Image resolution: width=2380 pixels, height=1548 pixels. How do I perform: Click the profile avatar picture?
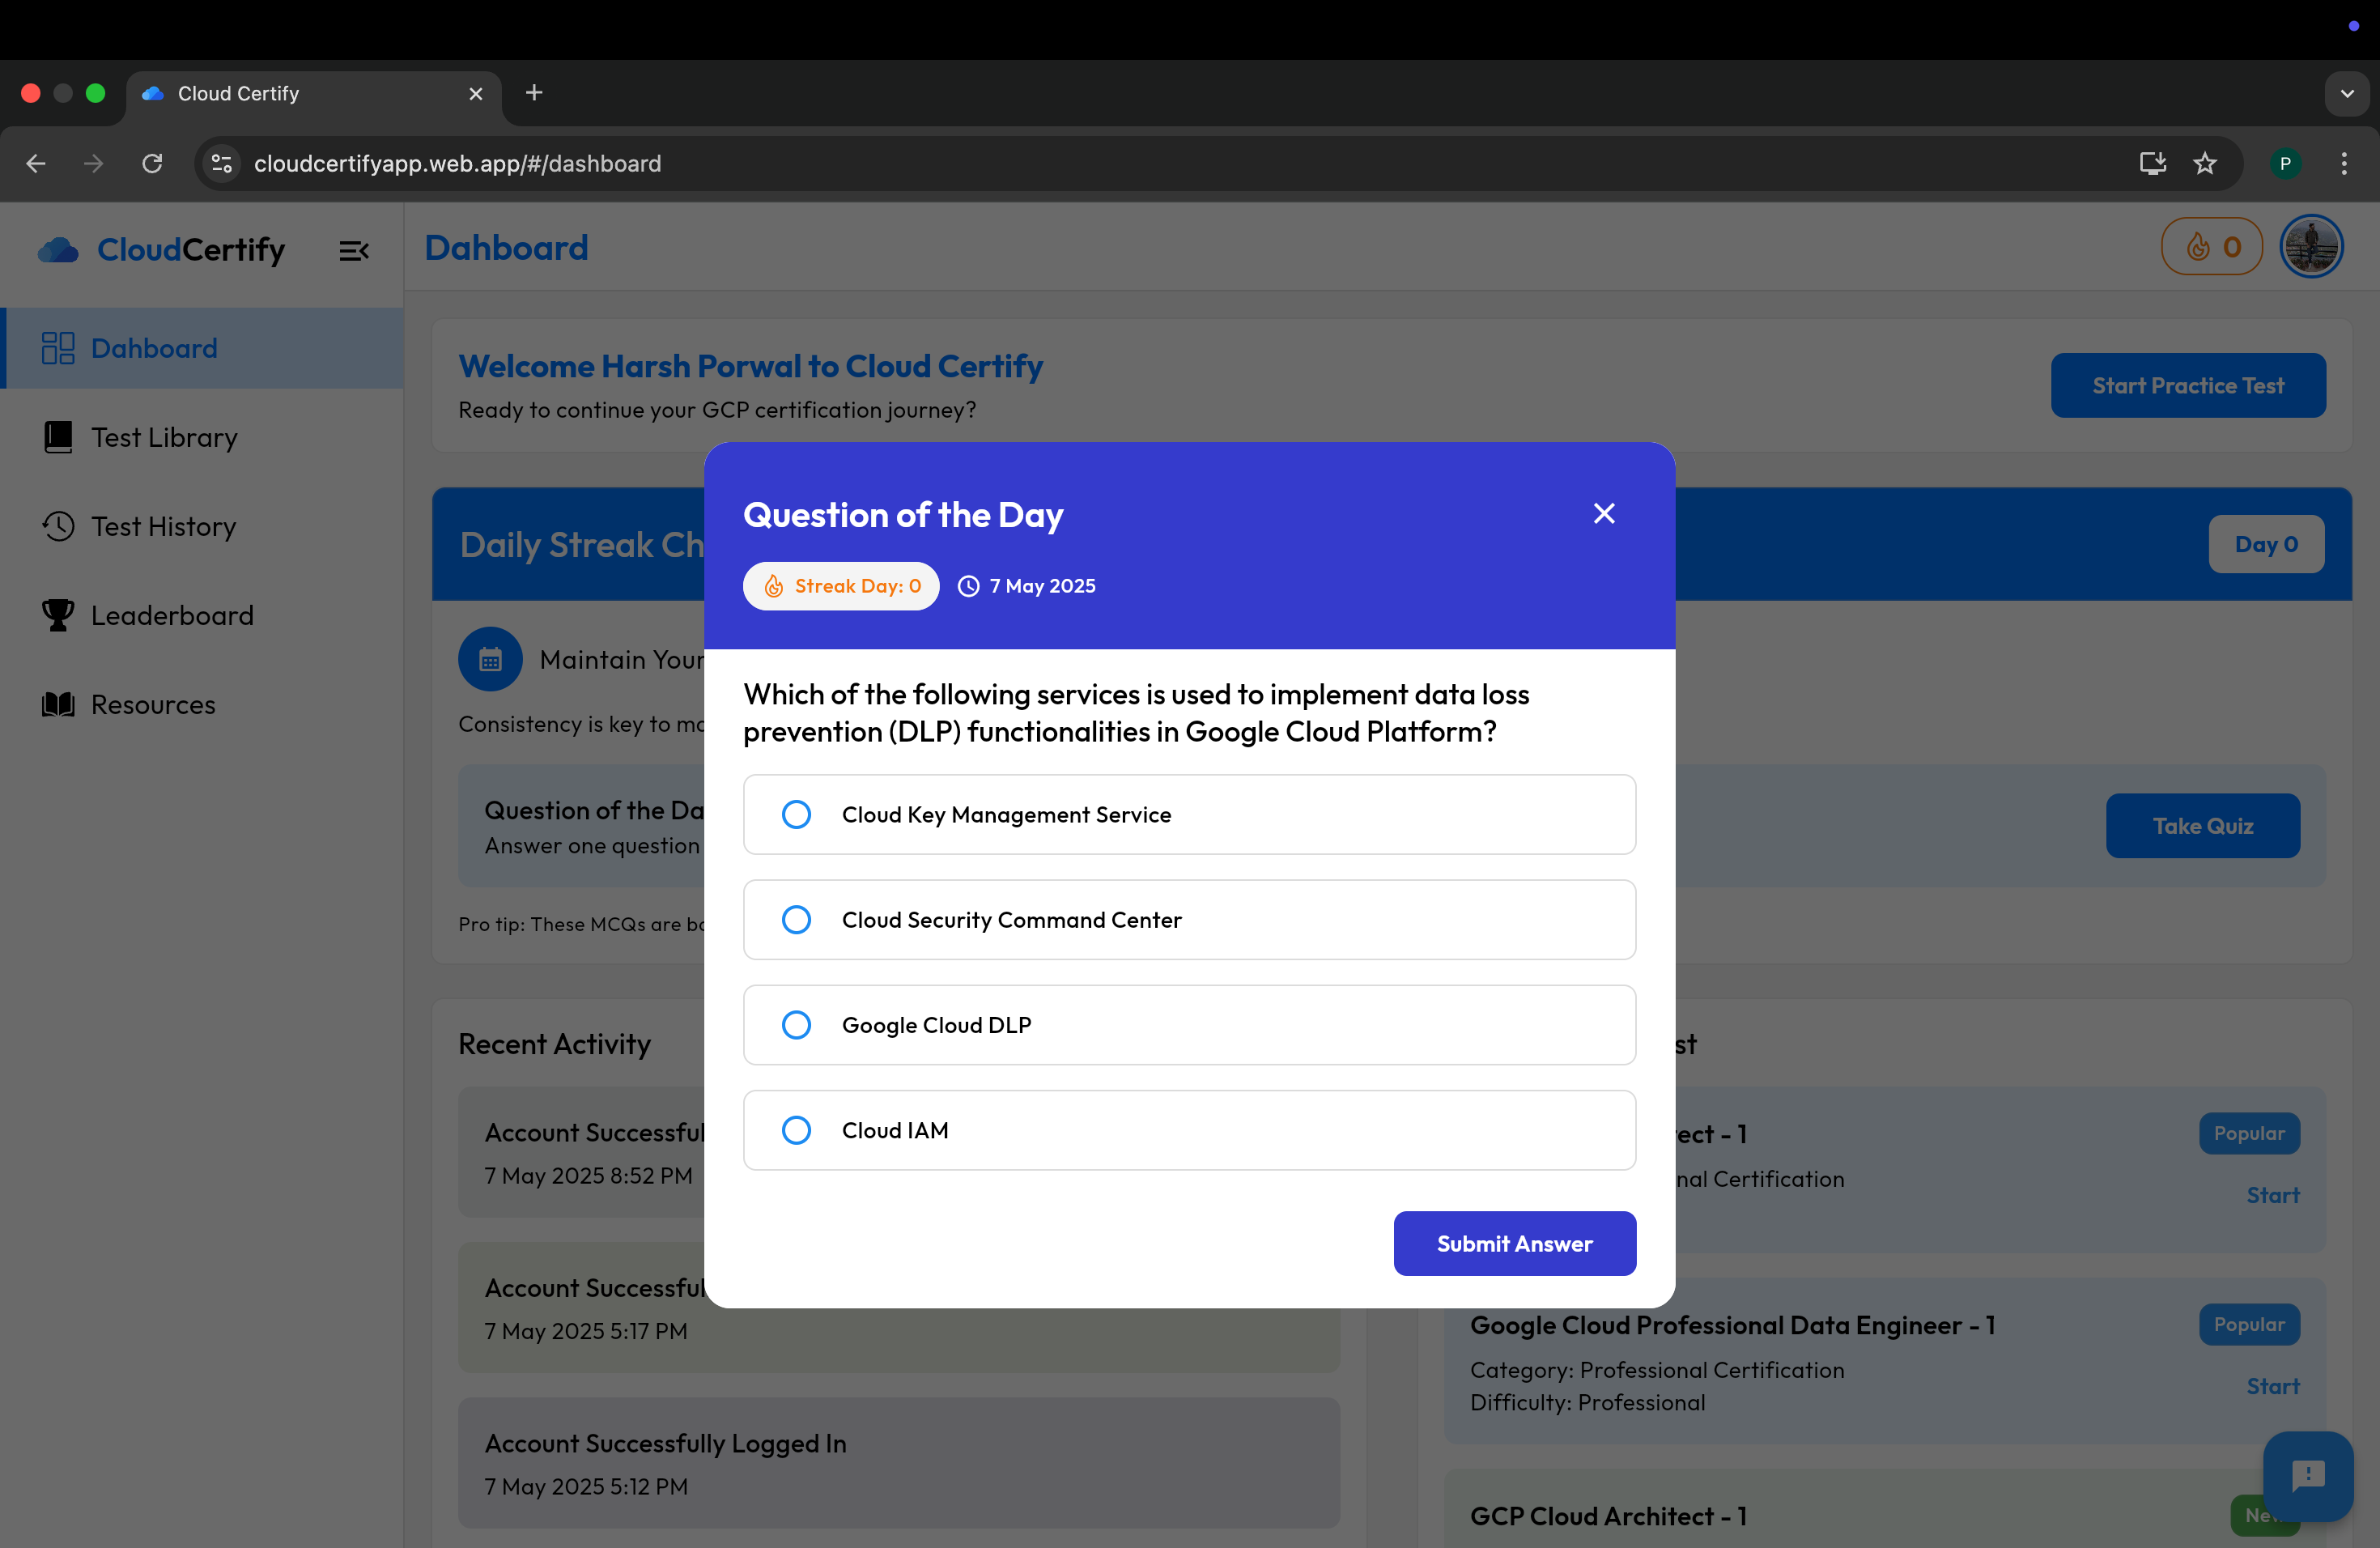(x=2312, y=246)
